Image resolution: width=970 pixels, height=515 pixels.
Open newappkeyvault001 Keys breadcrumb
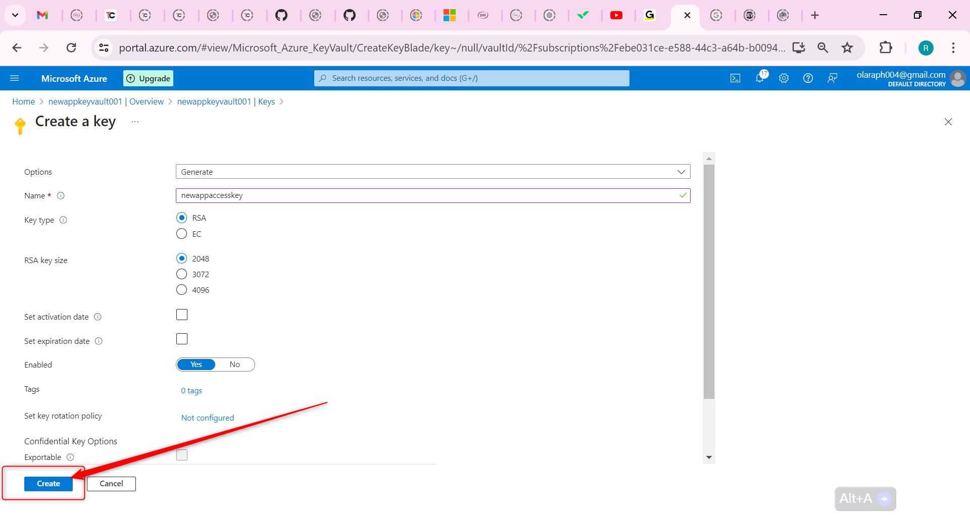click(226, 101)
